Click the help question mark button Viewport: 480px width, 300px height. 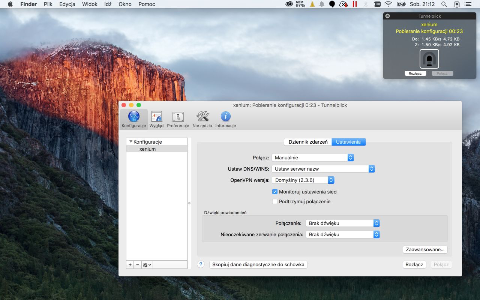pos(201,264)
